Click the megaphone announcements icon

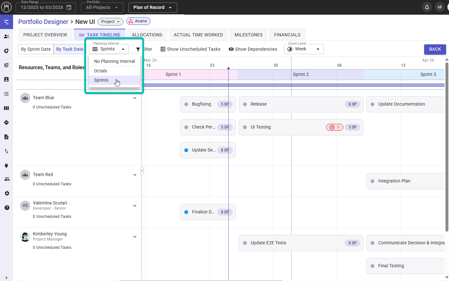pyautogui.click(x=439, y=7)
